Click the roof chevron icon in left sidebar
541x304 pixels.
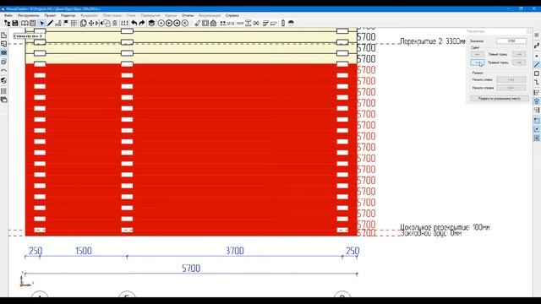point(3,71)
